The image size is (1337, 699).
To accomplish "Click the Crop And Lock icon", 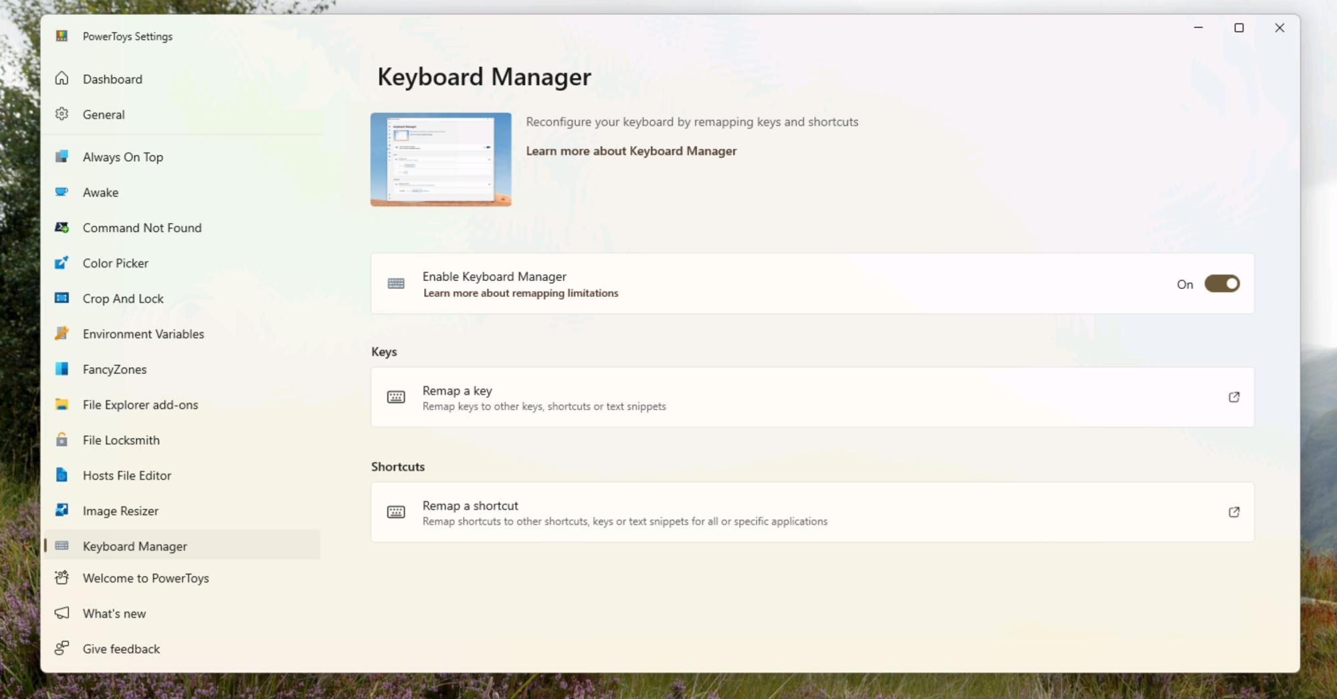I will (x=62, y=298).
